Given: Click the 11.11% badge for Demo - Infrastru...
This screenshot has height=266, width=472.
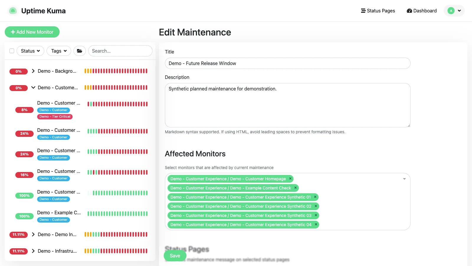Looking at the screenshot, I should click(x=19, y=251).
